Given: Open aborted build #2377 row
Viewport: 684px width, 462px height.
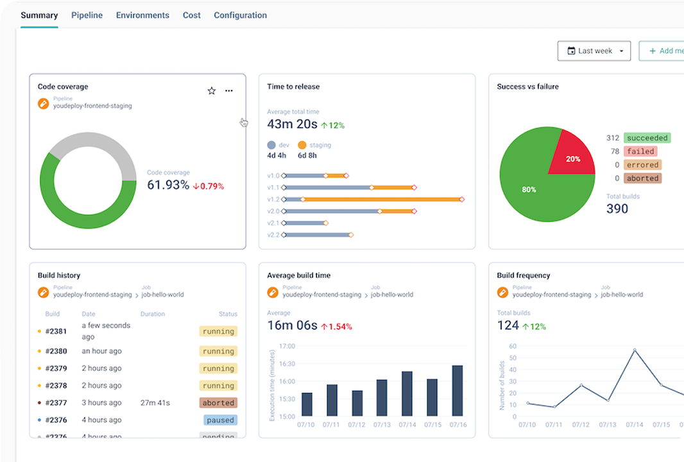Looking at the screenshot, I should (137, 403).
